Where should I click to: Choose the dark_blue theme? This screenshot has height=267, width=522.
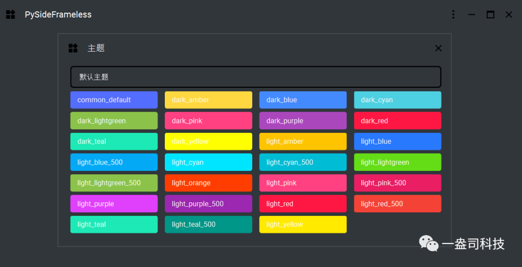(x=303, y=100)
